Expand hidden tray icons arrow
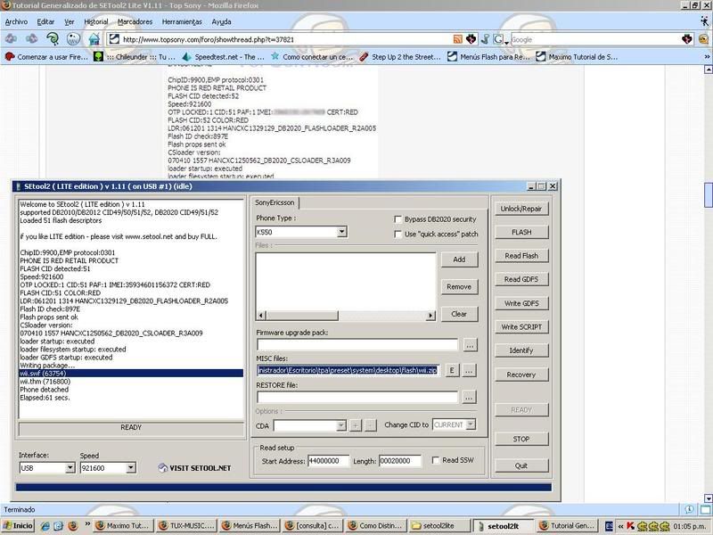 click(620, 526)
